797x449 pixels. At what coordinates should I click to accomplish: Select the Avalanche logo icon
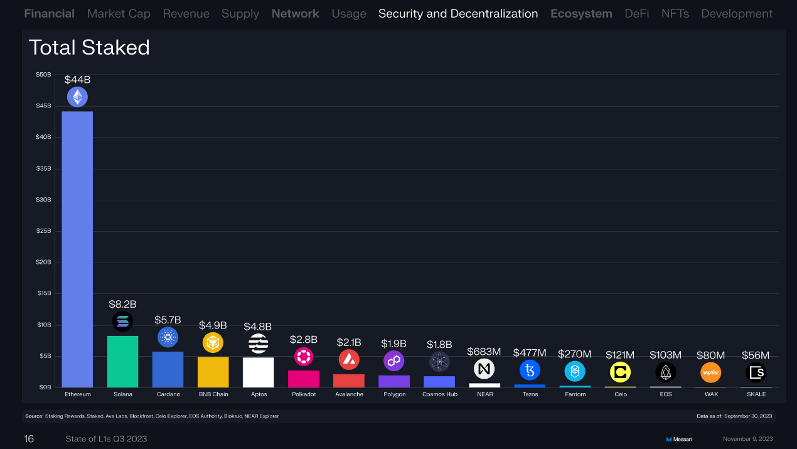point(349,359)
